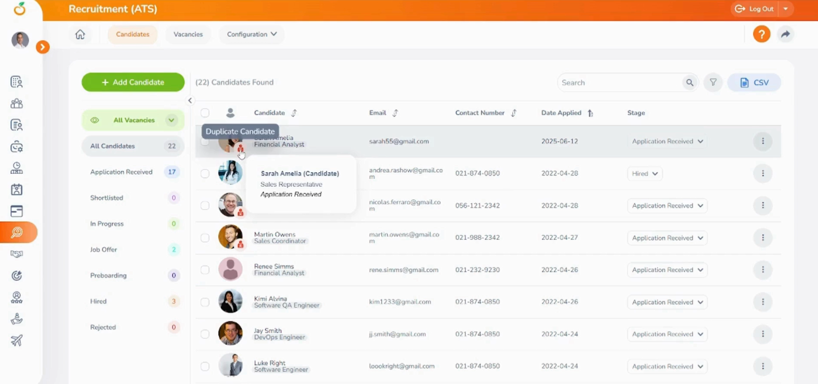Open the filter funnel icon
The image size is (818, 384).
pos(713,83)
